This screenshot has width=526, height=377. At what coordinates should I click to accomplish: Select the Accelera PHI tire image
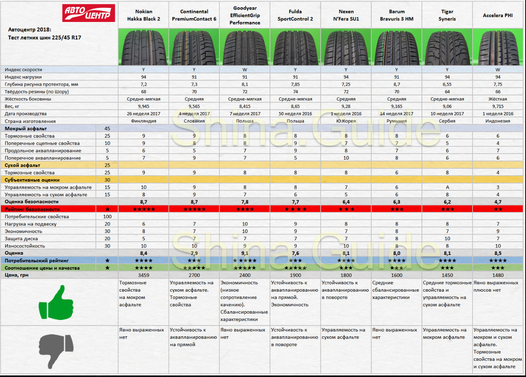(x=498, y=47)
